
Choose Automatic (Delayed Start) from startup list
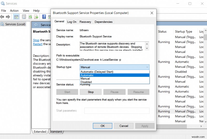point(115,72)
